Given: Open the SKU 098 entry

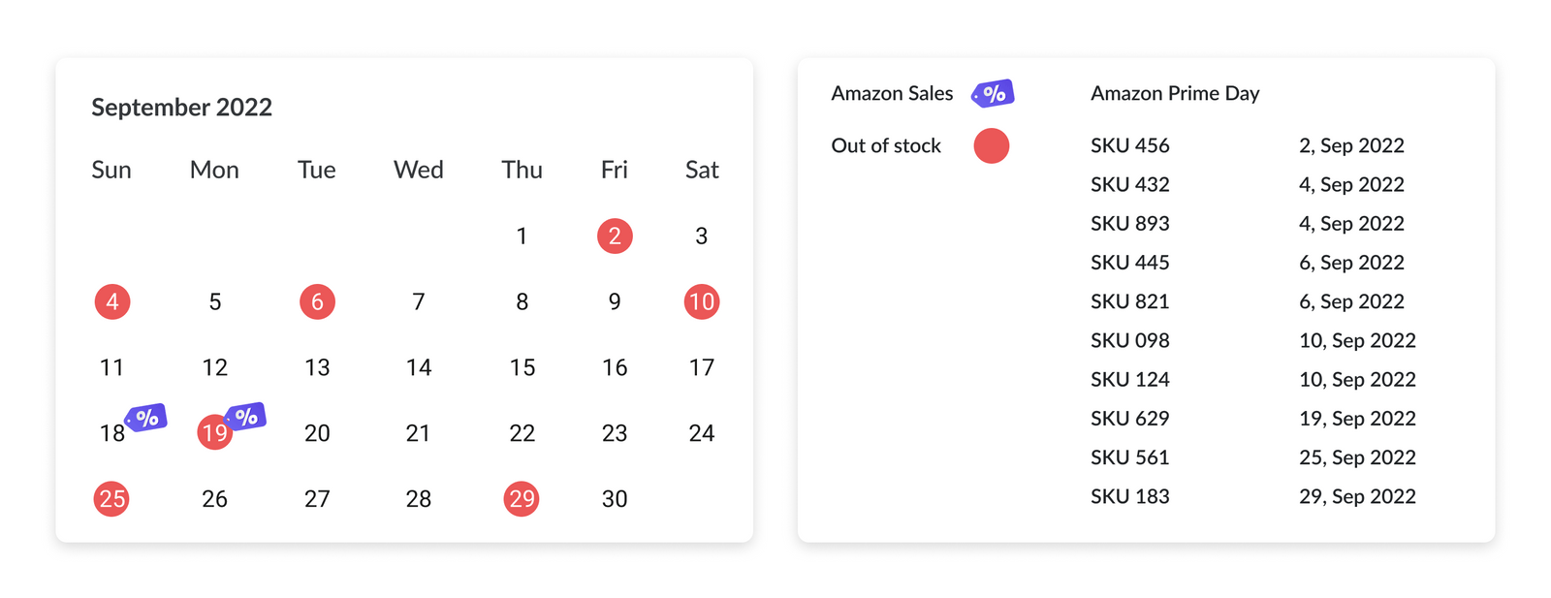Looking at the screenshot, I should (1129, 340).
